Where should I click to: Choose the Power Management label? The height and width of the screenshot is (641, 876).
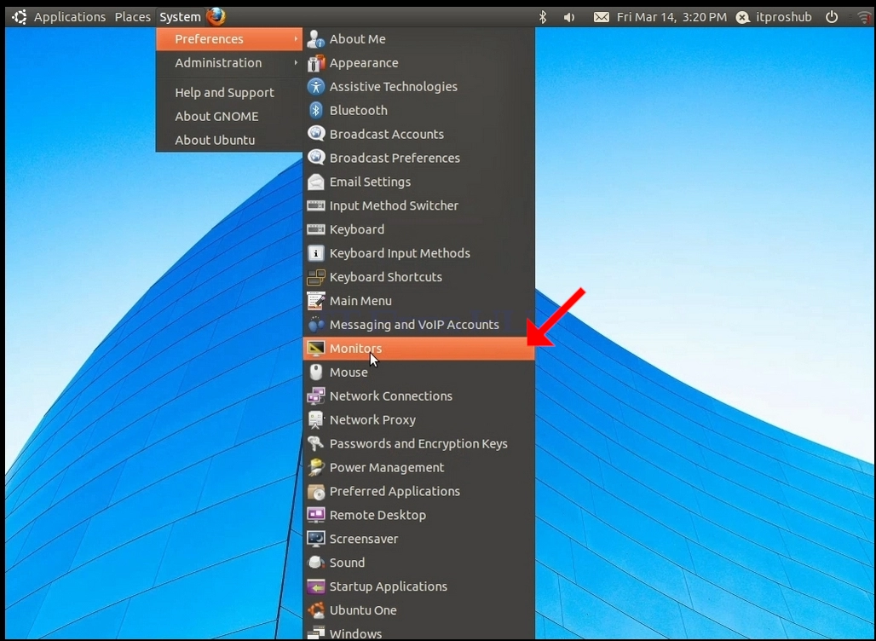coord(387,468)
